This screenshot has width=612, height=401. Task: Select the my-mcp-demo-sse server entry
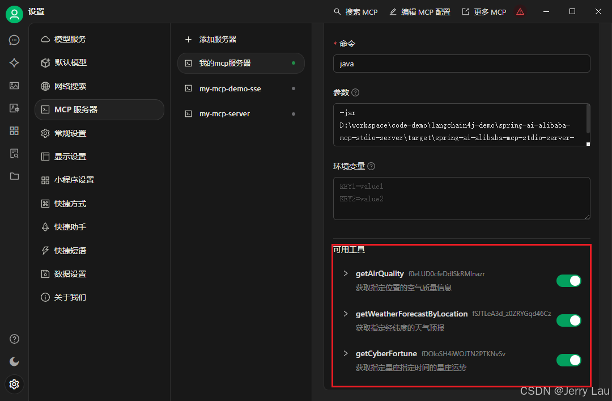tap(241, 88)
